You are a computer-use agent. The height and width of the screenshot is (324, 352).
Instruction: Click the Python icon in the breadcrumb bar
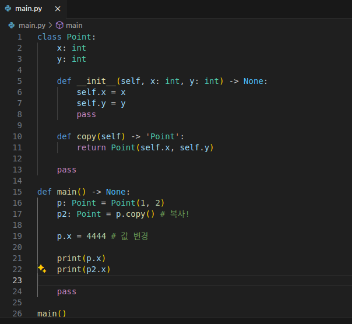tap(12, 25)
